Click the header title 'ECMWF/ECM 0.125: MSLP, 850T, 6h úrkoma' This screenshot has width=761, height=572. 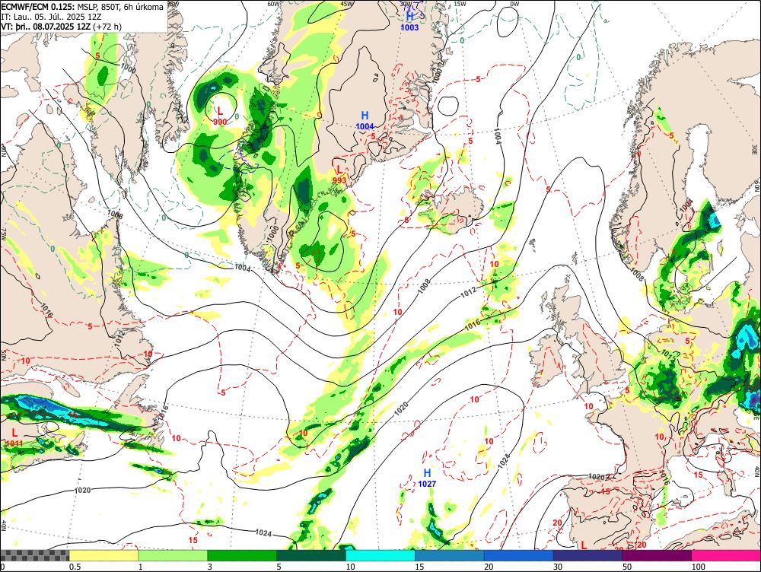tap(82, 8)
